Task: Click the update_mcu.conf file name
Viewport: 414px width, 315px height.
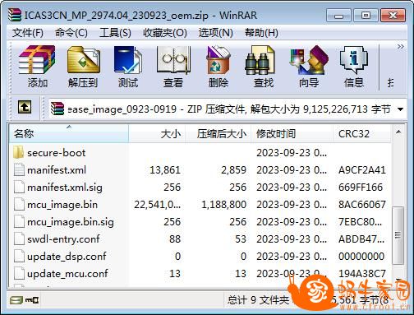Action: click(x=67, y=274)
